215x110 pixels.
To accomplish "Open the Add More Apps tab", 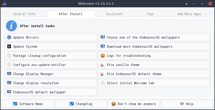I will [x=189, y=14].
